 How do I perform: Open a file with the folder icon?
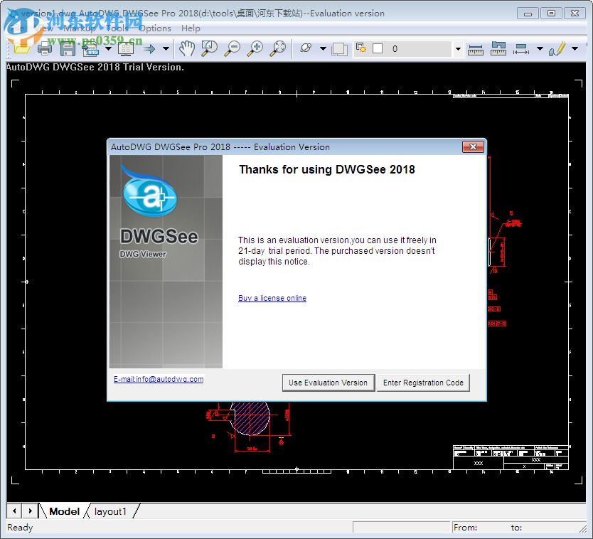[x=21, y=49]
